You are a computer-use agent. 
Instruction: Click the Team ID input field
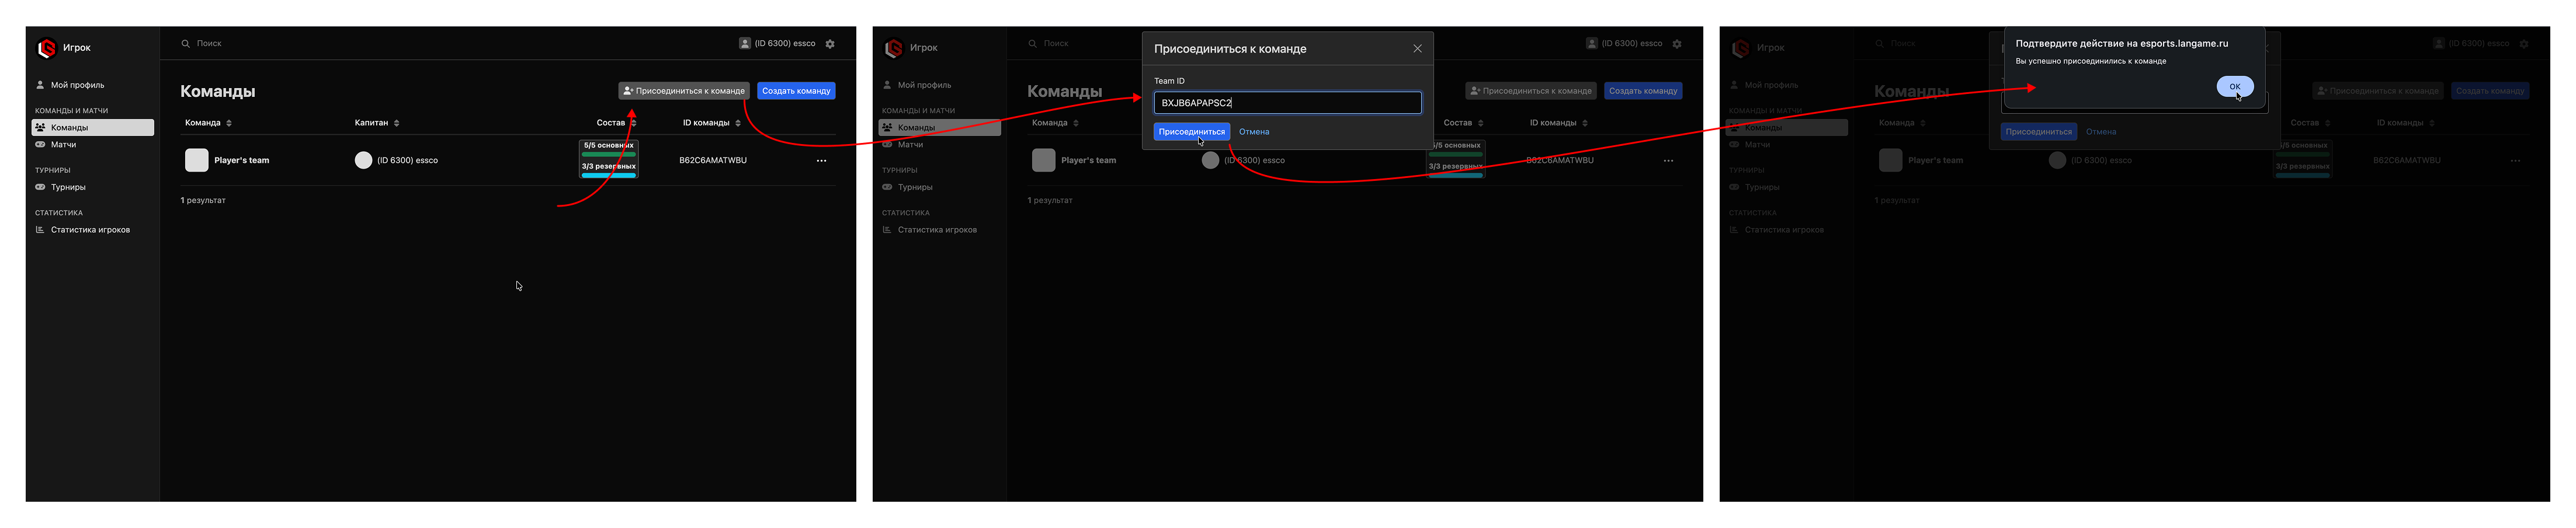pyautogui.click(x=1286, y=103)
